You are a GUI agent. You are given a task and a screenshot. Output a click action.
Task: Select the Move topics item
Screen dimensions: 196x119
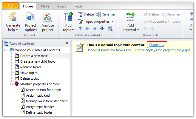click(x=29, y=73)
